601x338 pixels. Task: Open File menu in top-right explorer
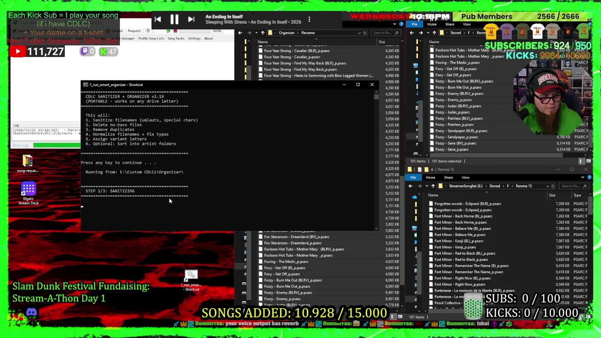[415, 24]
